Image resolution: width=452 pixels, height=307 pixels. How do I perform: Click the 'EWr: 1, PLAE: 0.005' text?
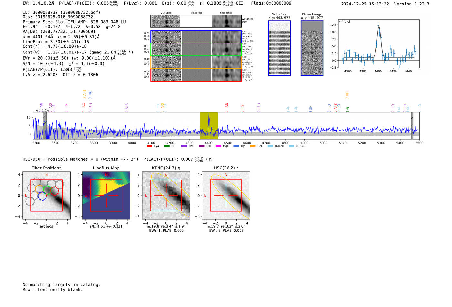166,231
